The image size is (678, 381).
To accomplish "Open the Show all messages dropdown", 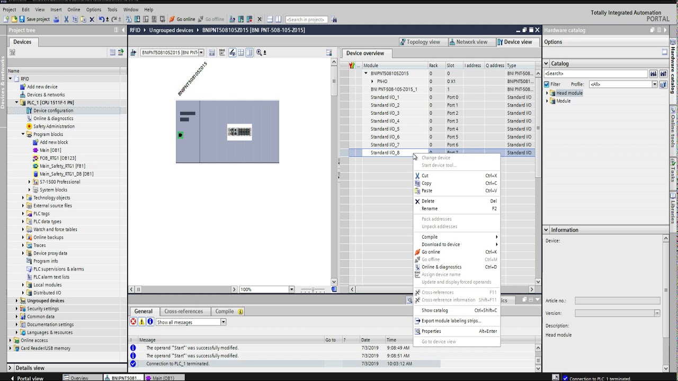I will click(223, 322).
